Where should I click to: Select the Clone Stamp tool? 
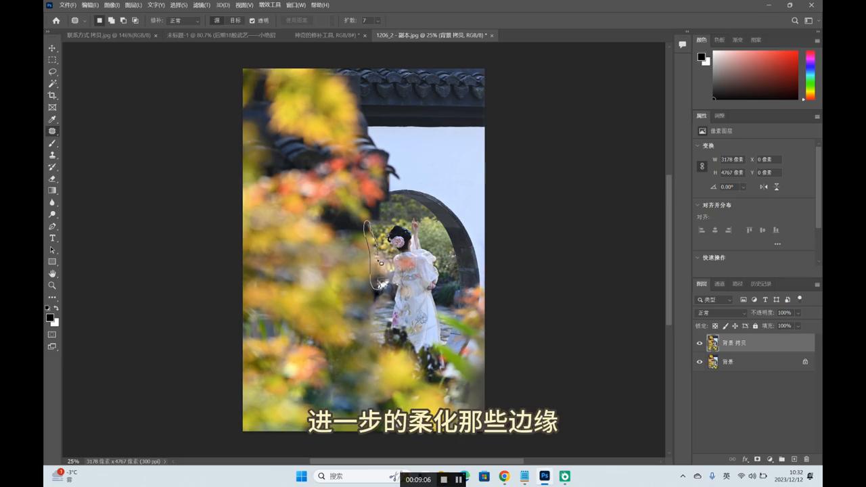point(52,155)
